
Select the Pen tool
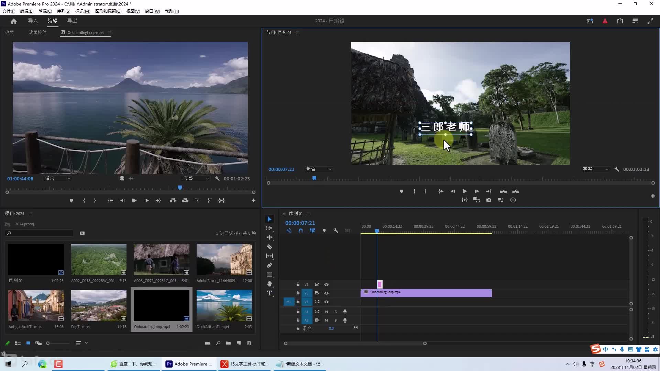pyautogui.click(x=269, y=265)
